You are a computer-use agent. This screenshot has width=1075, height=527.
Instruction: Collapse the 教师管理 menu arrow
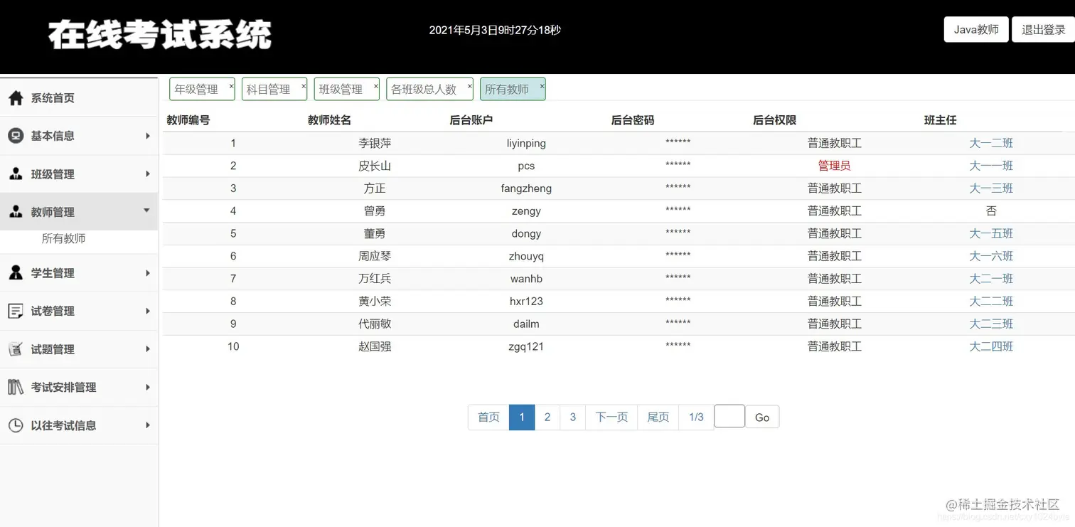pyautogui.click(x=147, y=211)
